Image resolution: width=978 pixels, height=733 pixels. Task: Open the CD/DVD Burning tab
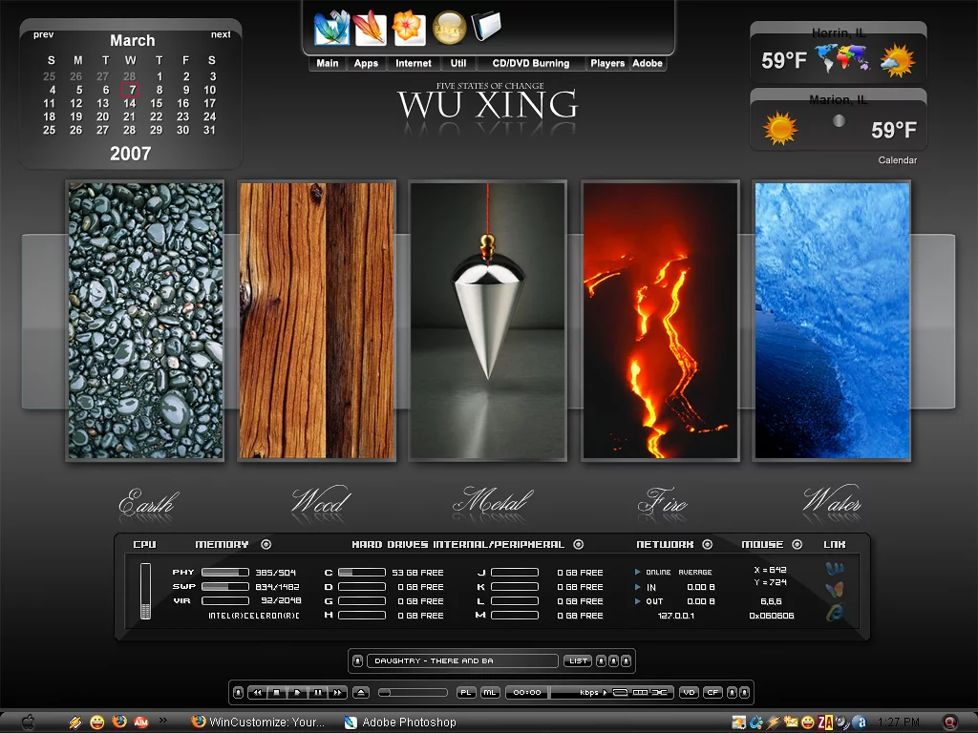click(530, 64)
